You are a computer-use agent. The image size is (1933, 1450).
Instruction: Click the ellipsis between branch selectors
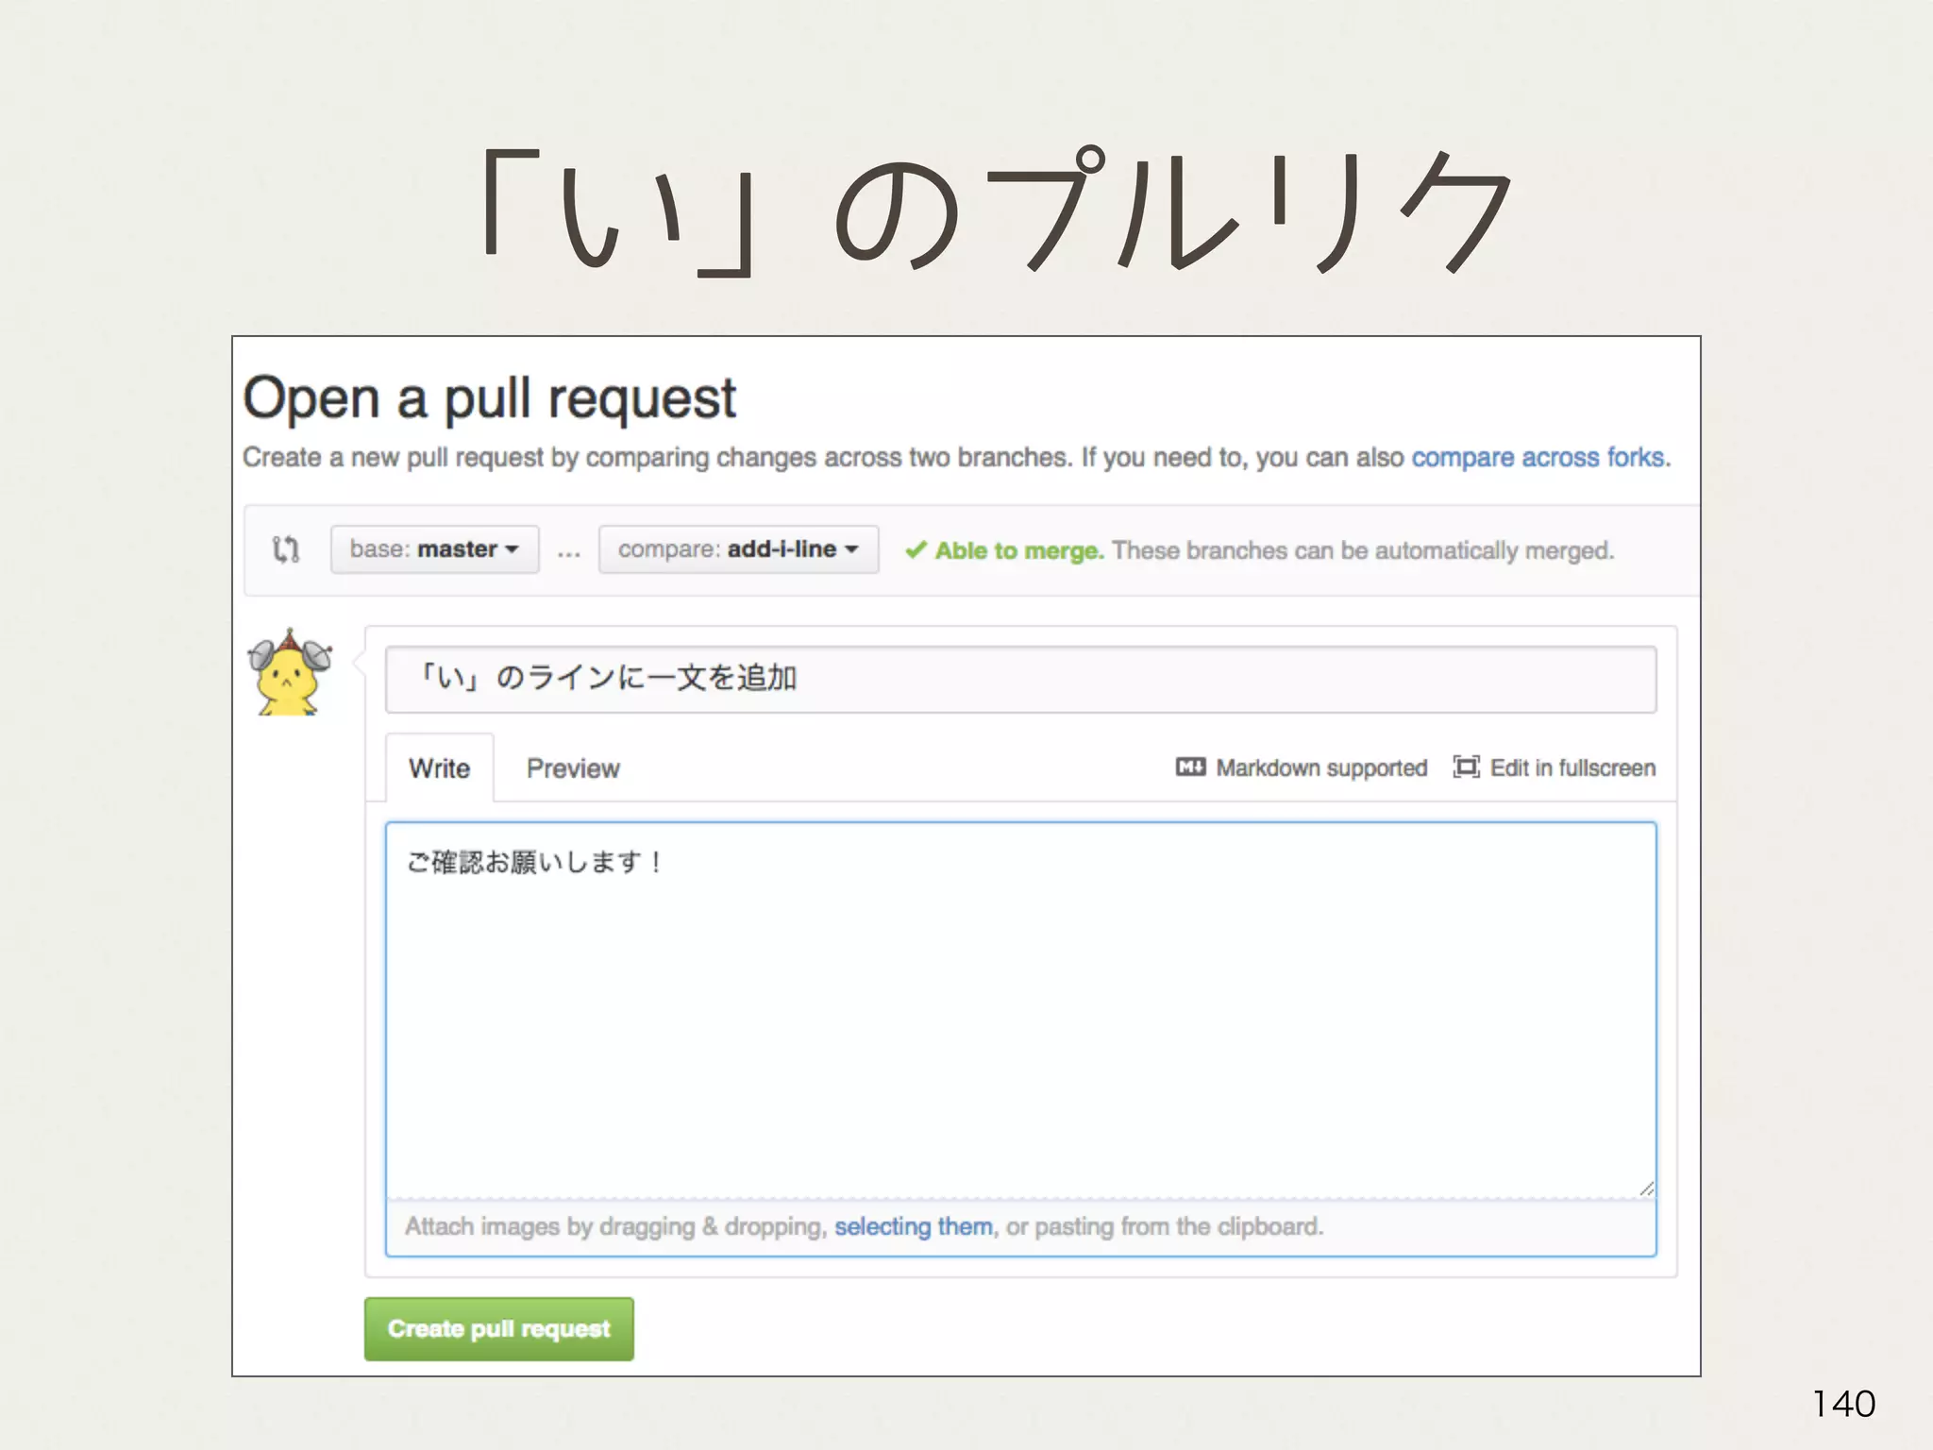click(568, 551)
